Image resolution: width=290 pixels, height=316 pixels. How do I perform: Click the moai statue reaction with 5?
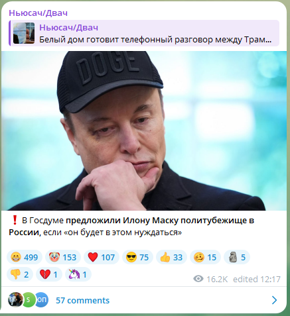tap(237, 257)
